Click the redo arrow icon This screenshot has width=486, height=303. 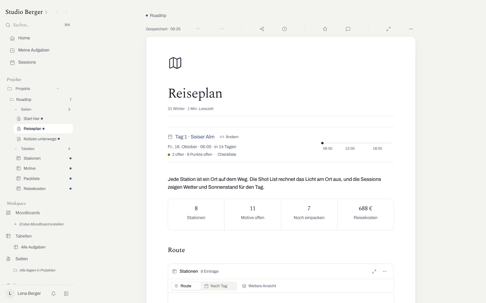(221, 29)
